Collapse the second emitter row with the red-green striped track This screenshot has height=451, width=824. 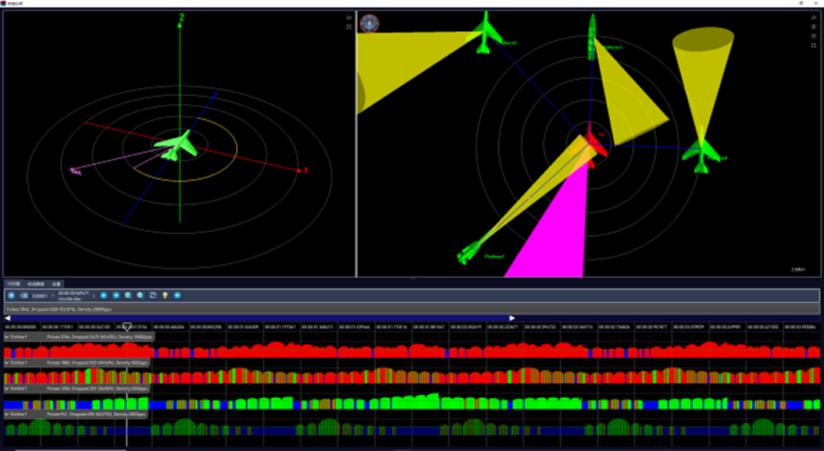(x=7, y=363)
